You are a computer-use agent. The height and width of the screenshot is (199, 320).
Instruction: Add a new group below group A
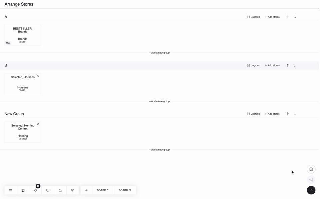[159, 53]
